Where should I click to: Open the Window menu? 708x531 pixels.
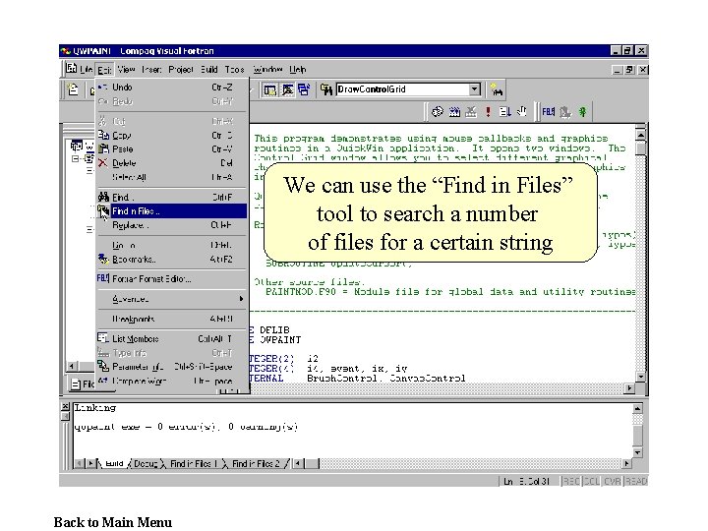click(x=267, y=70)
